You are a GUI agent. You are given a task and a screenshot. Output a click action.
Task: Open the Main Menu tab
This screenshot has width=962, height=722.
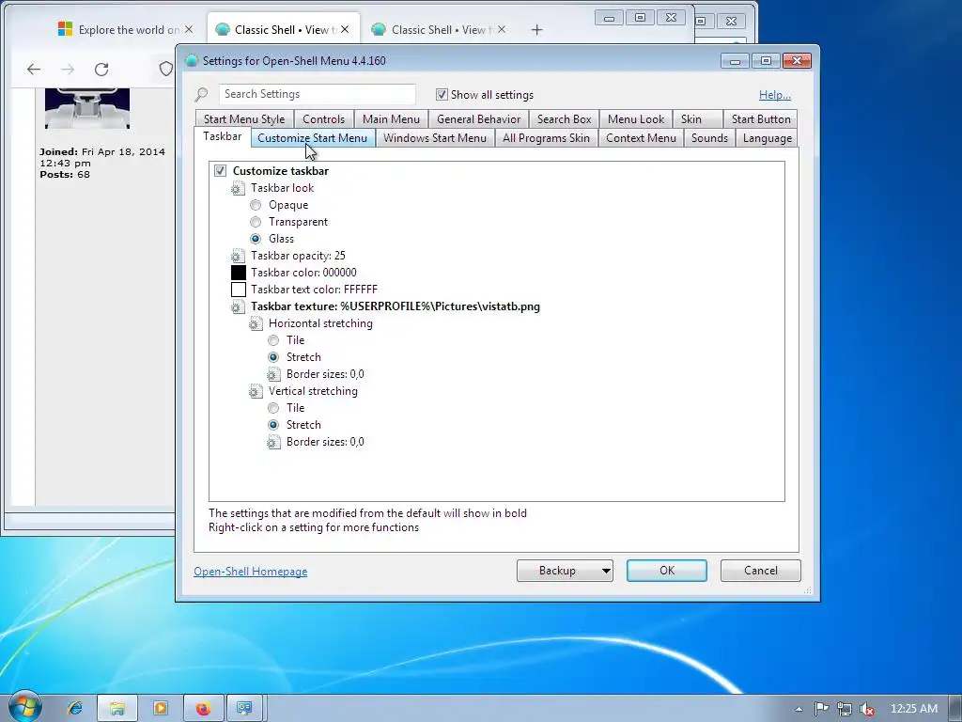click(x=391, y=119)
